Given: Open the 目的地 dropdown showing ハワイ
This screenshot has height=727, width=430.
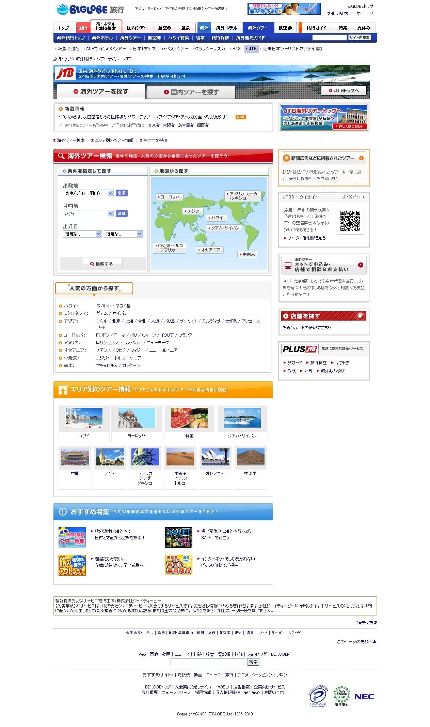Looking at the screenshot, I should click(88, 213).
